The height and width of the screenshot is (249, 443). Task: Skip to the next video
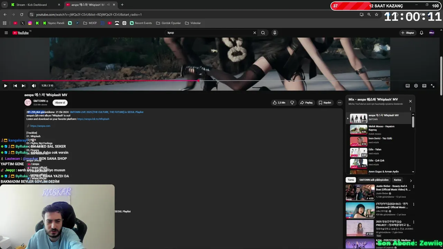click(x=24, y=86)
